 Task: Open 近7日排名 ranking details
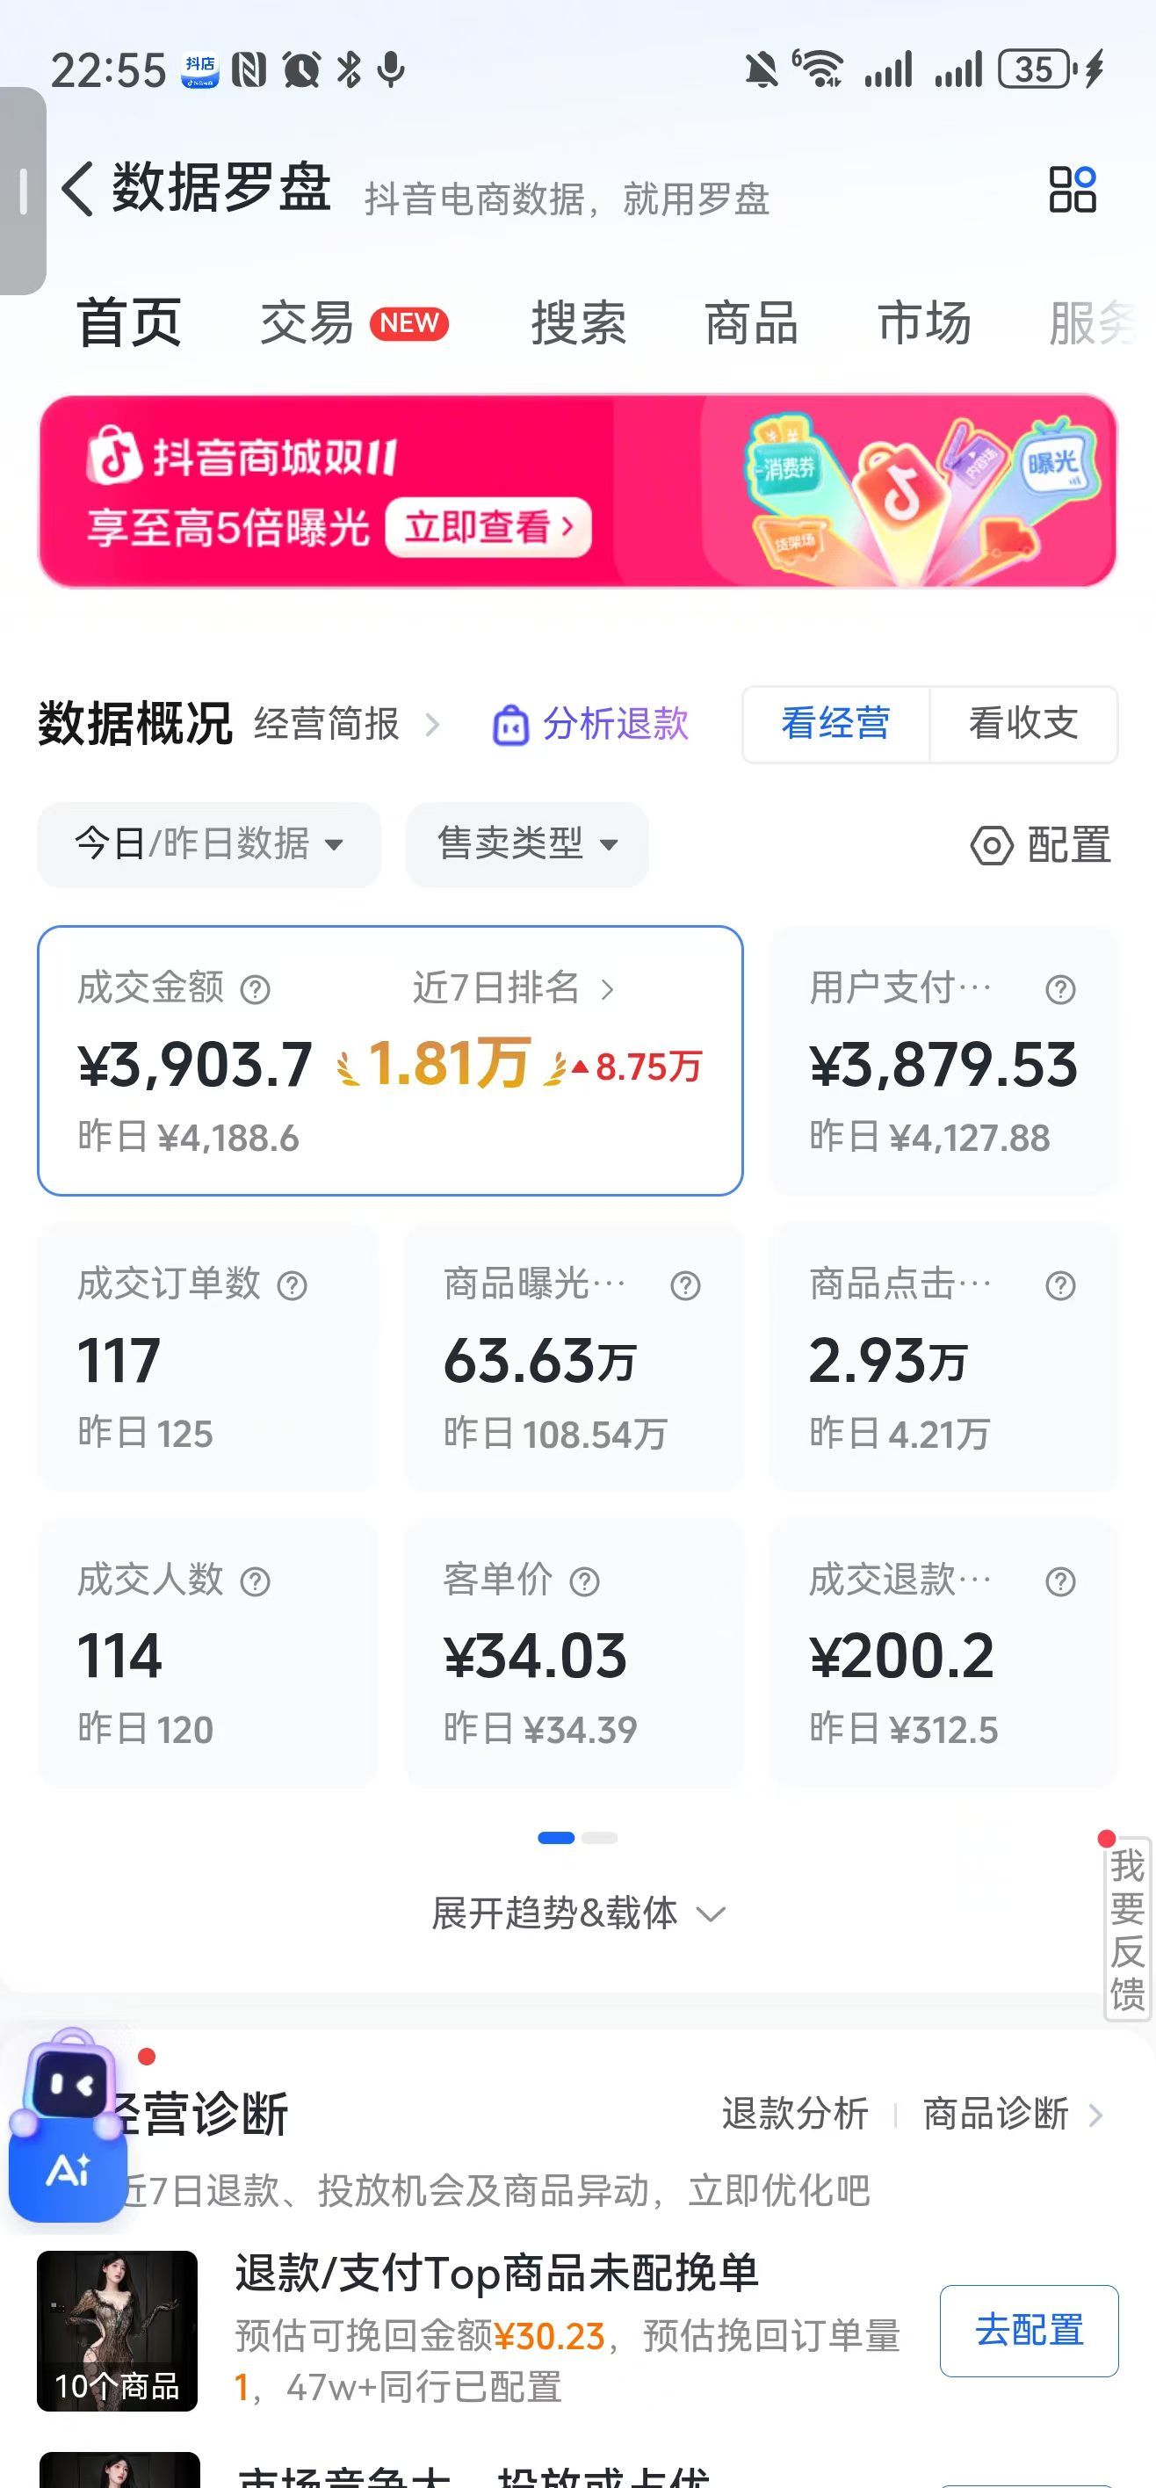pos(513,988)
